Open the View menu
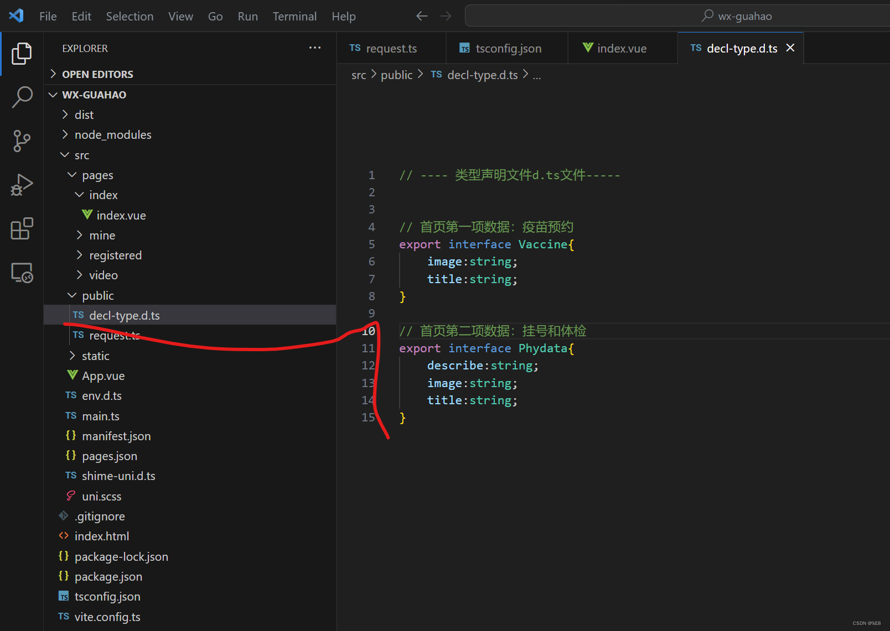This screenshot has width=890, height=631. click(181, 16)
